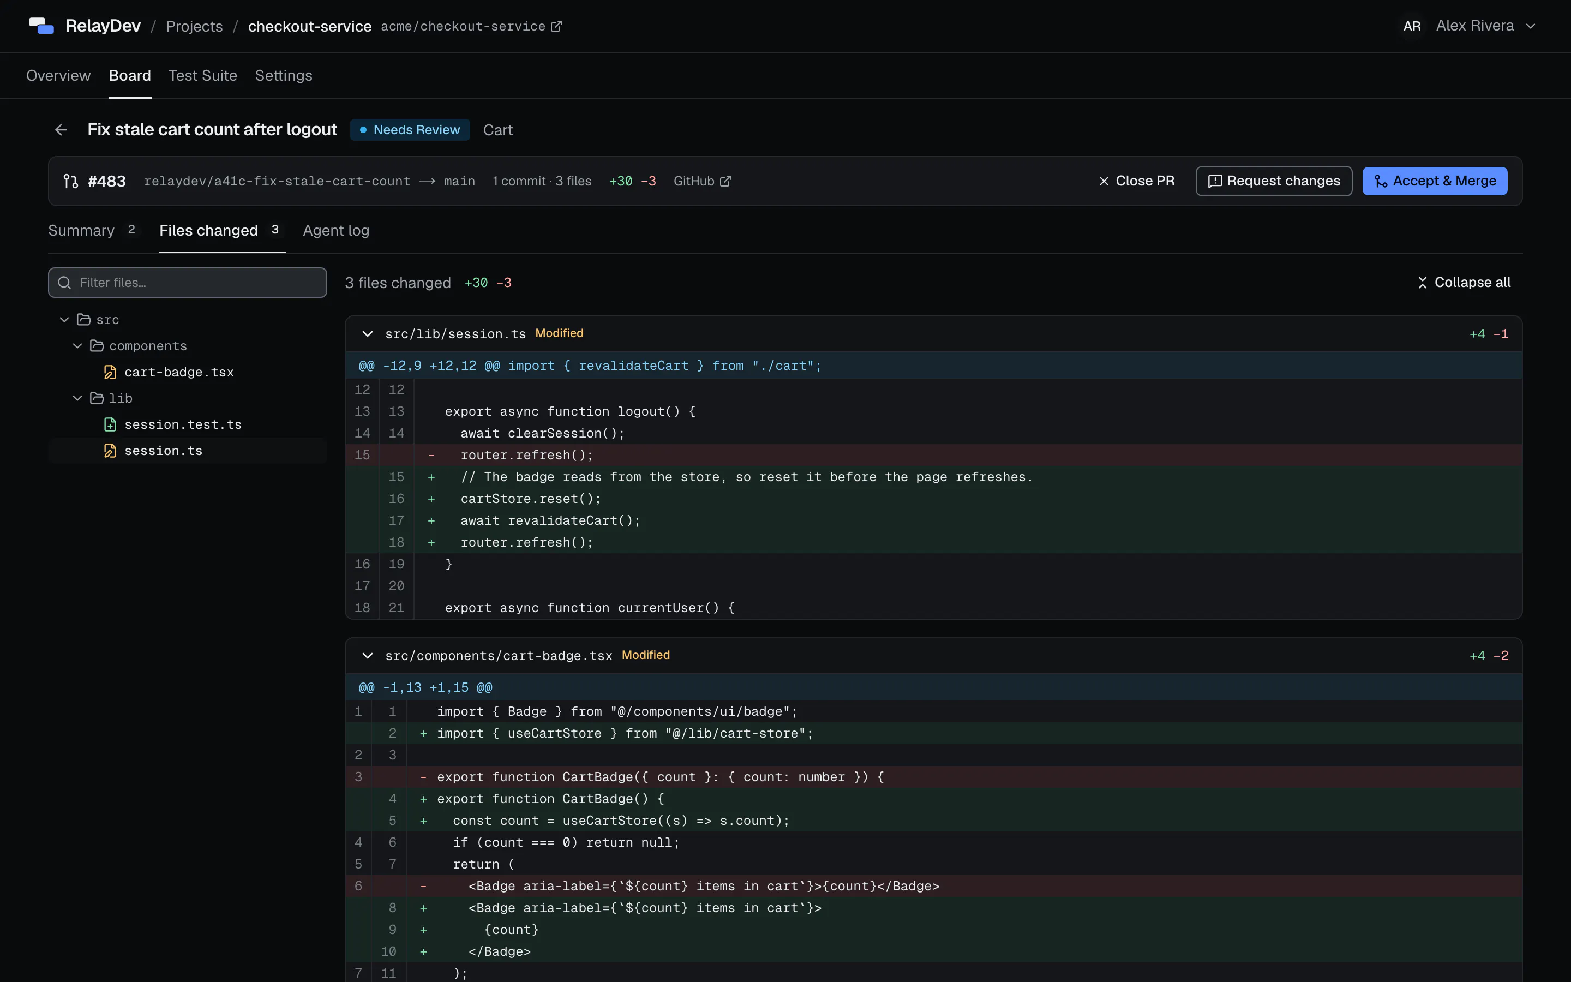Switch to the Overview tab
The height and width of the screenshot is (982, 1571).
[58, 76]
